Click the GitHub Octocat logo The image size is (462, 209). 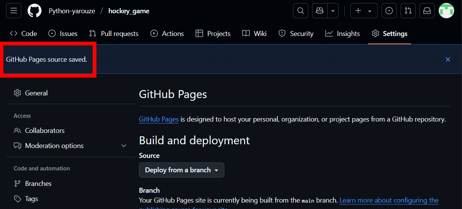pos(35,11)
